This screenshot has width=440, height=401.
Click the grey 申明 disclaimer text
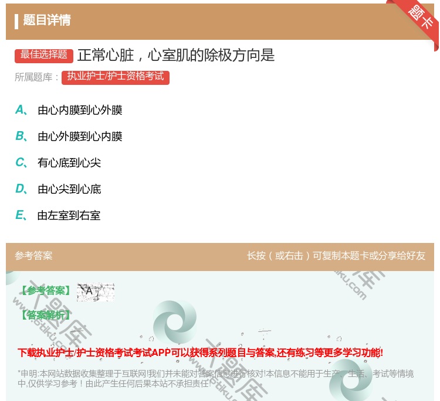pyautogui.click(x=215, y=378)
